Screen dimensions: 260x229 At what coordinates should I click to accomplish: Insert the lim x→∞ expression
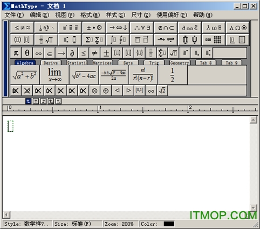tap(54, 75)
